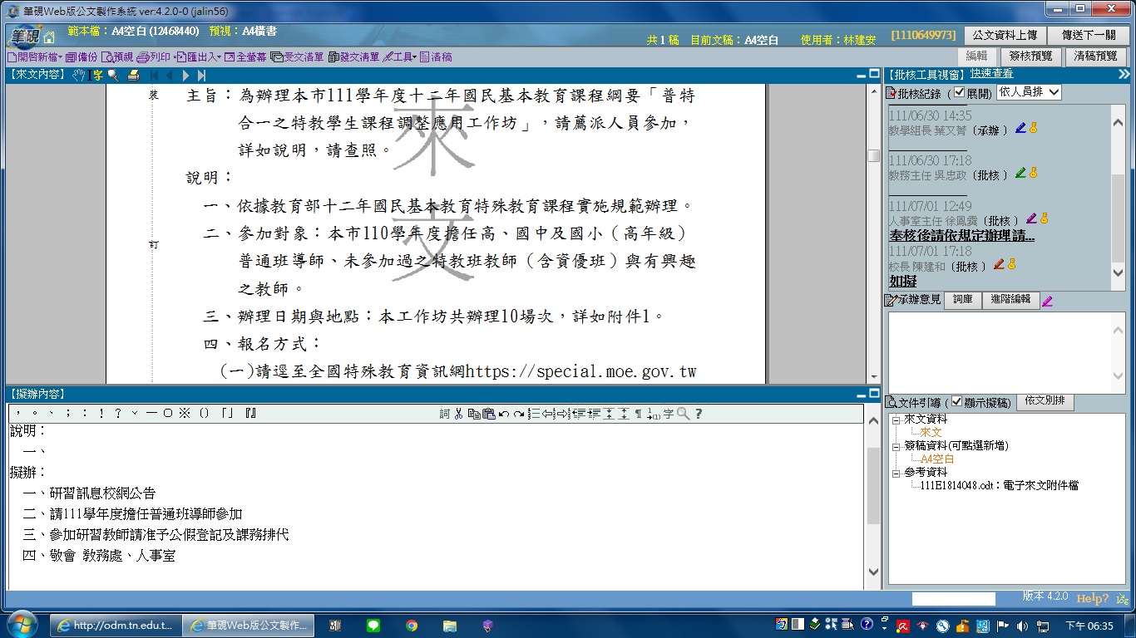The image size is (1136, 638).
Task: Open the 開啟新檔 dropdown menu
Action: click(34, 57)
